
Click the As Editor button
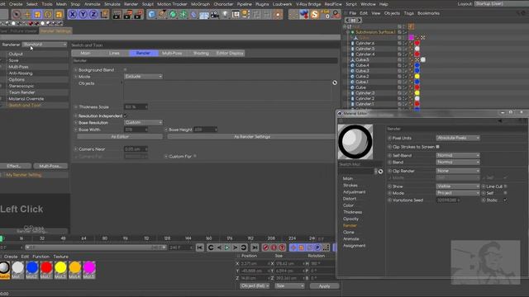click(x=120, y=137)
